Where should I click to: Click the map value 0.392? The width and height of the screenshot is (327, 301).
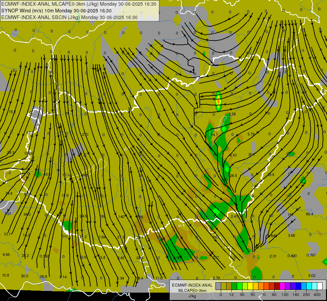(44, 256)
